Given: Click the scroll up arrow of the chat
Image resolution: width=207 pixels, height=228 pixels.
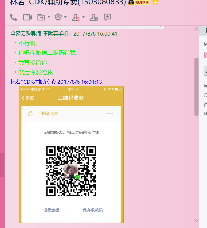Looking at the screenshot, I should click(196, 29).
